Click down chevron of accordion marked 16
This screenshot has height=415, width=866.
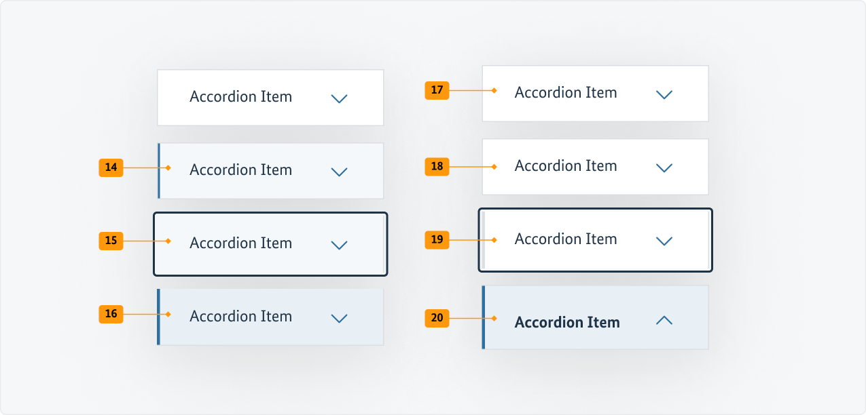click(339, 318)
